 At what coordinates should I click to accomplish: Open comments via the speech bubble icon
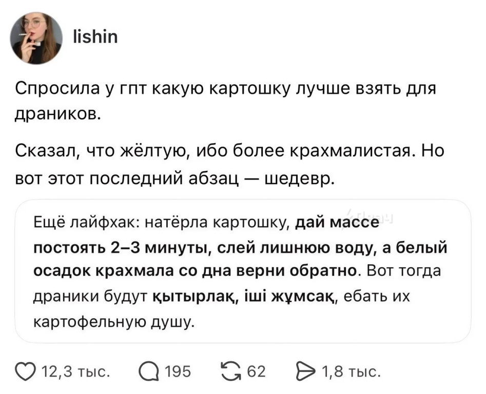149,371
